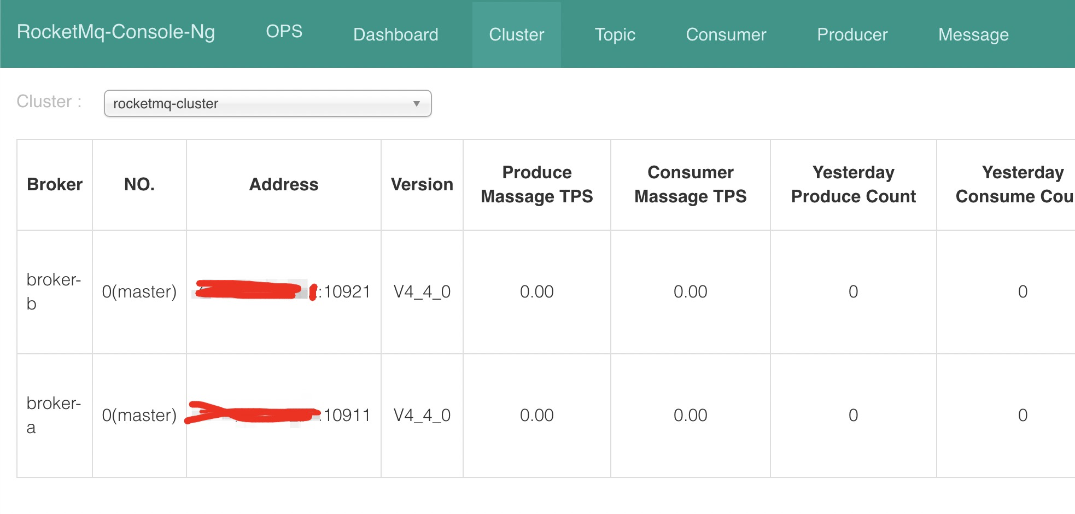Click the Broker column header
1075x514 pixels.
coord(55,185)
